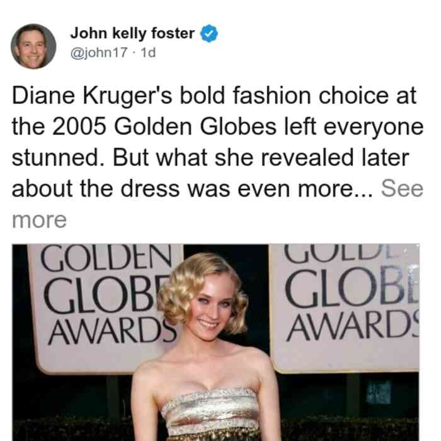The image size is (441, 441).
Task: Open the attached red carpet photo
Action: (x=215, y=342)
